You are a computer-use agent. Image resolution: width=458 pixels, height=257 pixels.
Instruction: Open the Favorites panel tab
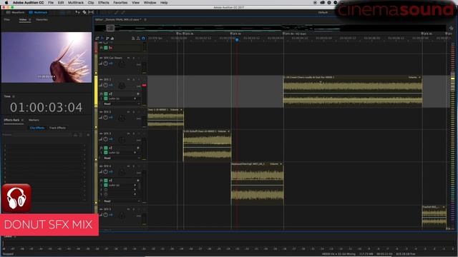[42, 19]
